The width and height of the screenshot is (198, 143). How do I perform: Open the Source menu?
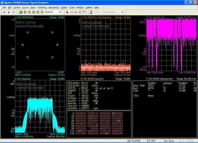coord(25,8)
